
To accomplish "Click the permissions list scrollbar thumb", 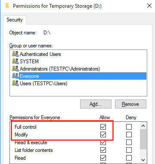I will coord(143,139).
